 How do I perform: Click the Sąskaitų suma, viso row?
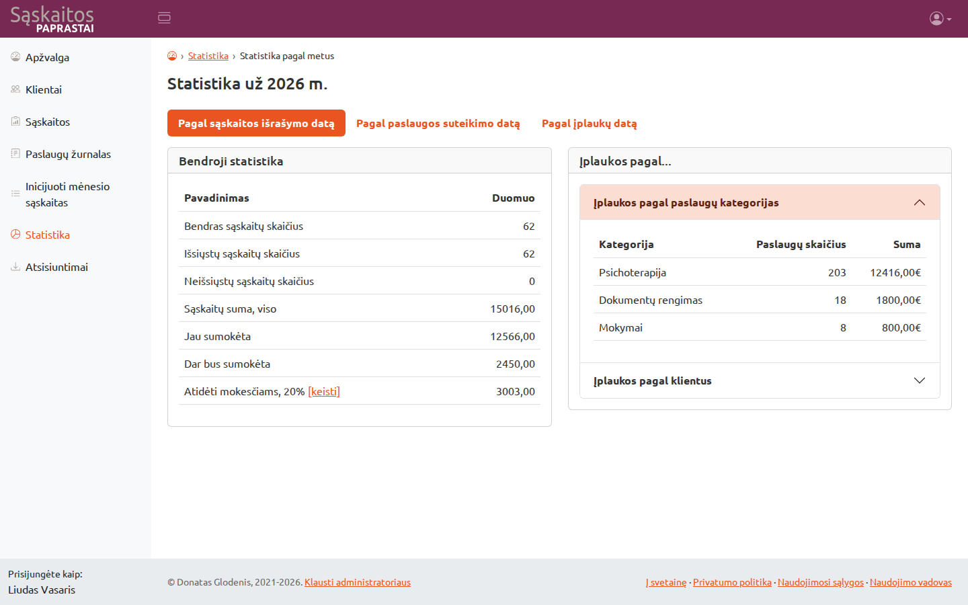(x=360, y=309)
